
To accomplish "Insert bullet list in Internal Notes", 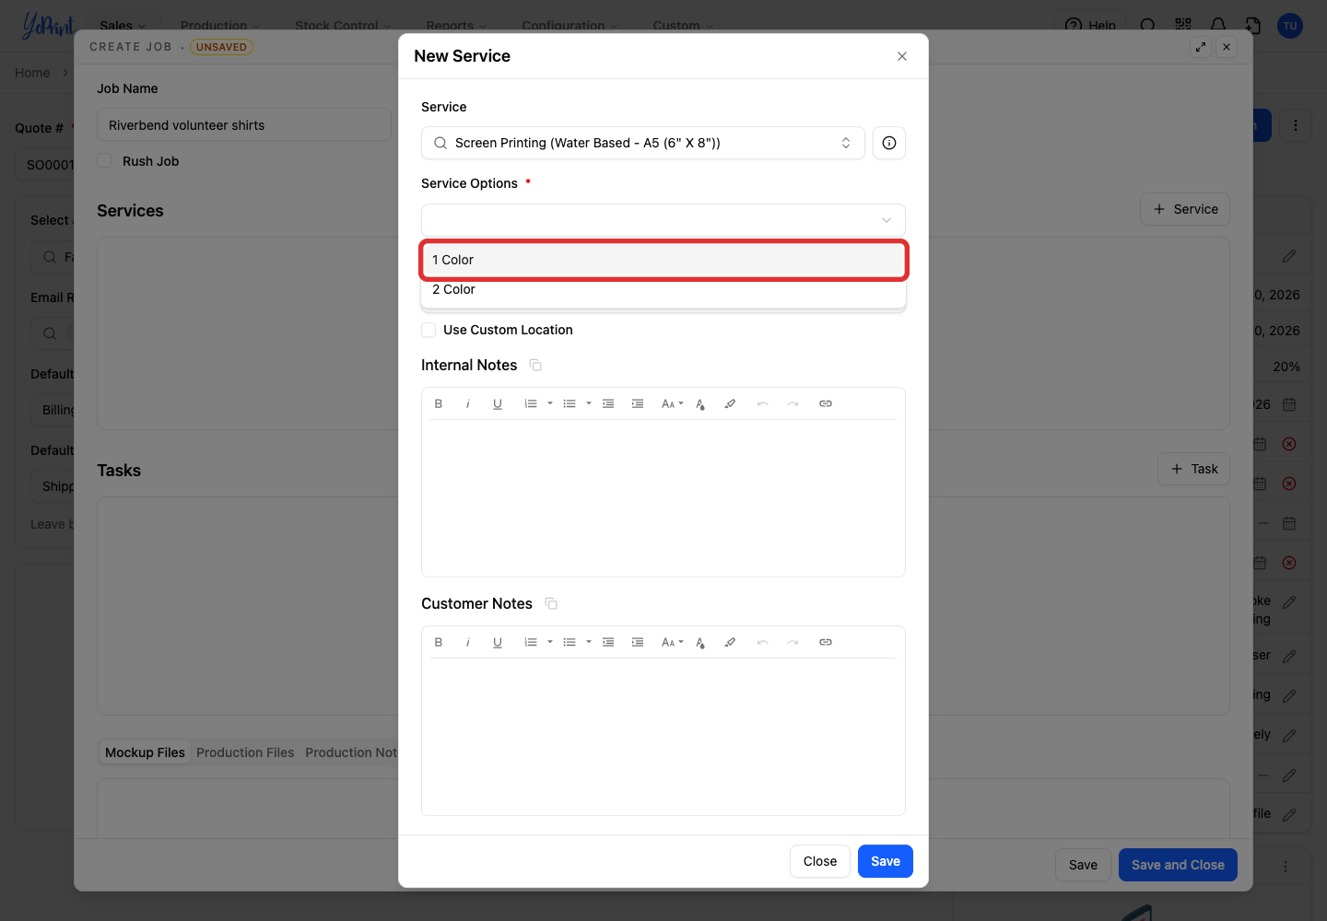I will tap(570, 403).
